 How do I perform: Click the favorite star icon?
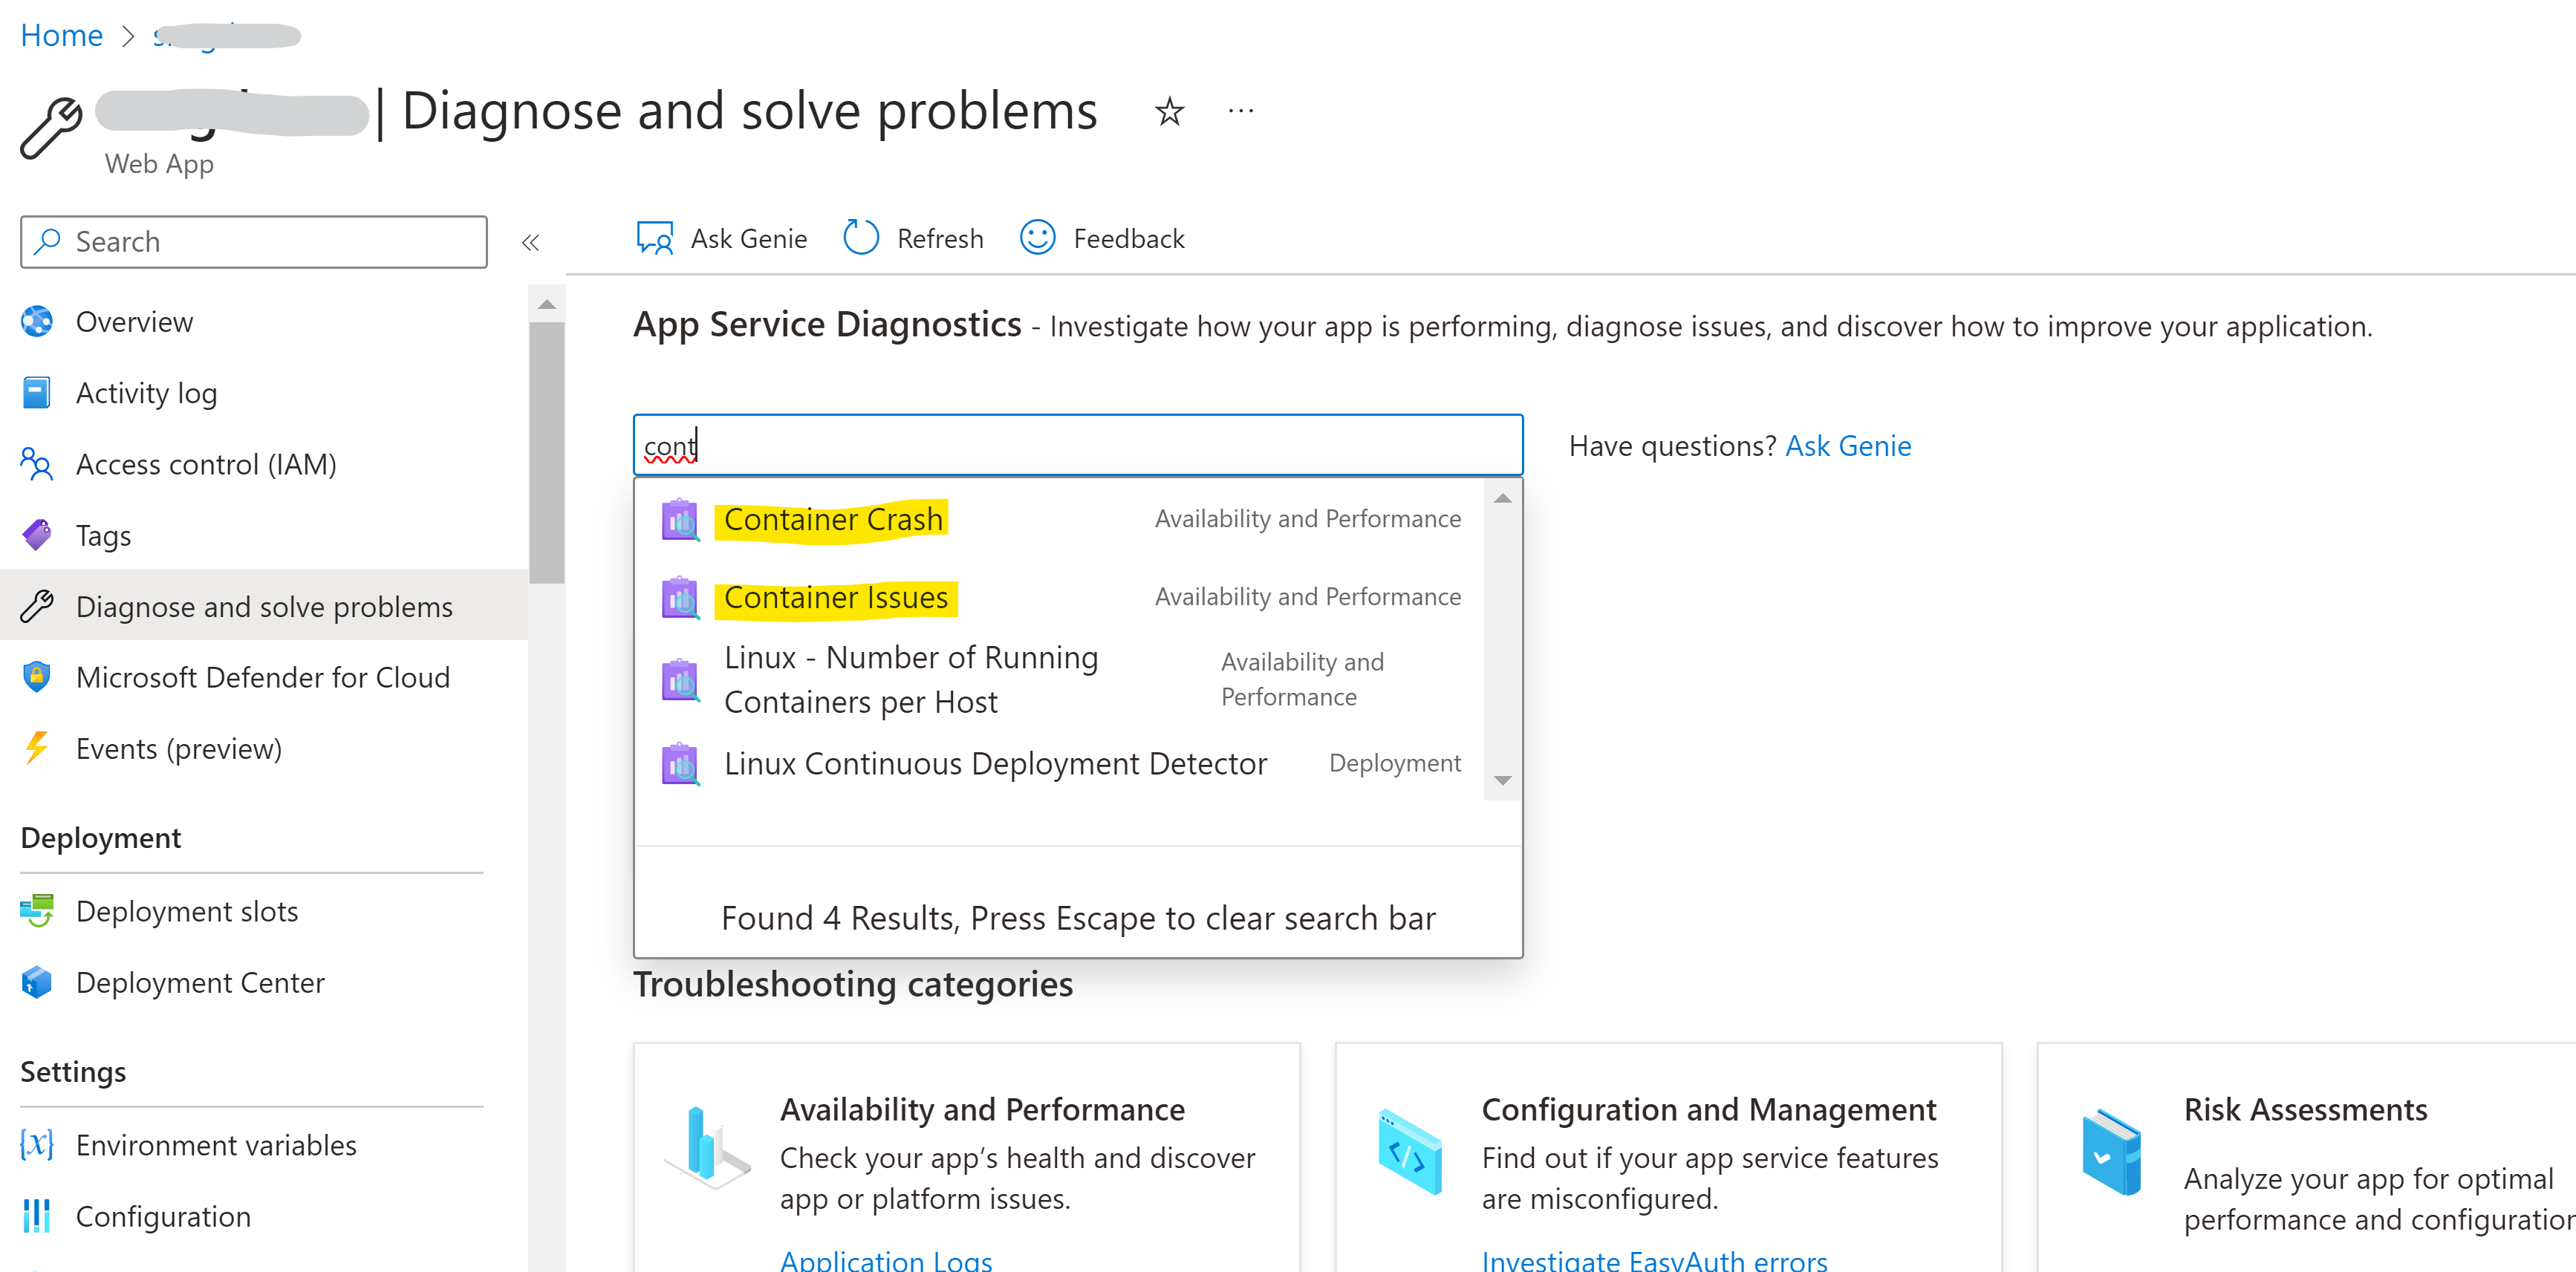click(1169, 111)
